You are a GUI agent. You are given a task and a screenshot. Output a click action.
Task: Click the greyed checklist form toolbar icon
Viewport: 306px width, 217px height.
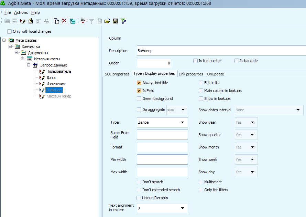point(39,21)
